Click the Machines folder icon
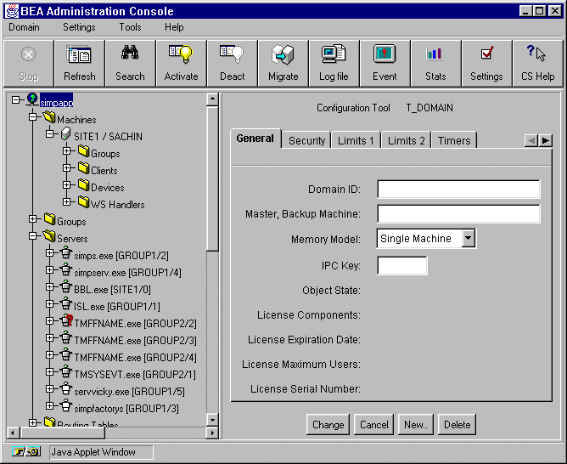This screenshot has width=567, height=464. point(49,117)
